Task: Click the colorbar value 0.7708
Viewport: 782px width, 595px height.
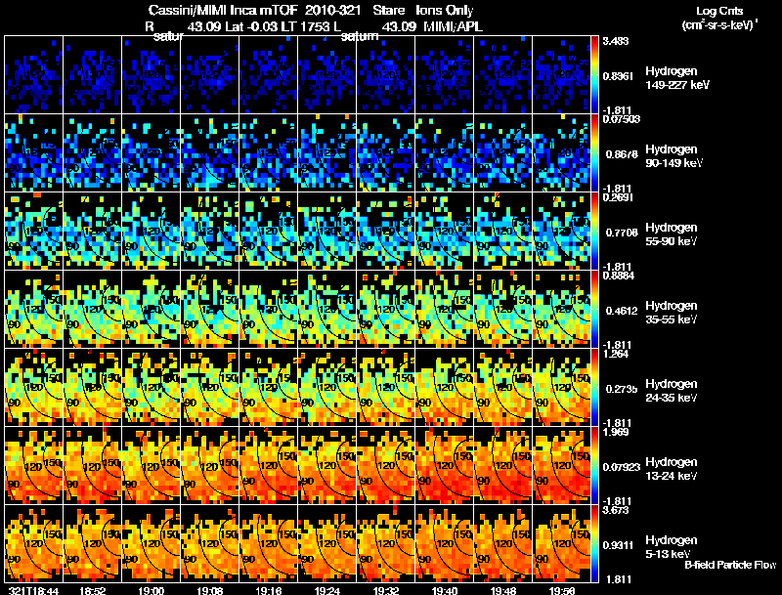Action: pyautogui.click(x=622, y=233)
